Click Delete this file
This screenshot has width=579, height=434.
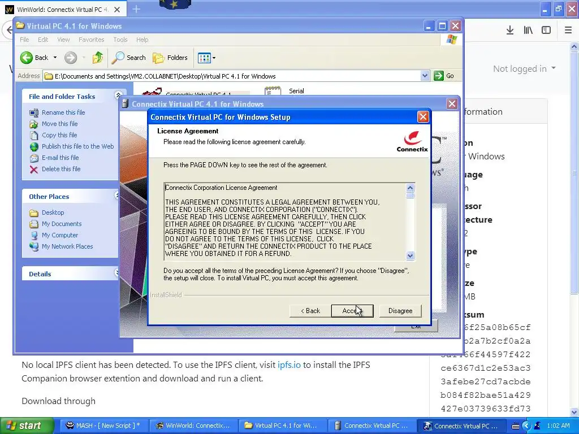click(x=61, y=169)
